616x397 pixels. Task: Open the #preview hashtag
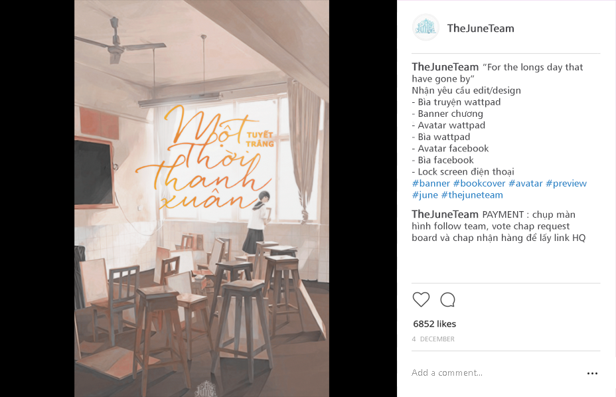click(x=566, y=184)
